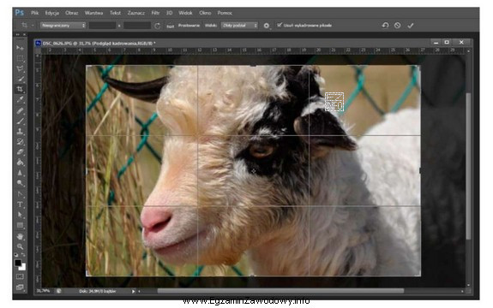Open the Pomoc menu
The width and height of the screenshot is (493, 308).
[225, 13]
